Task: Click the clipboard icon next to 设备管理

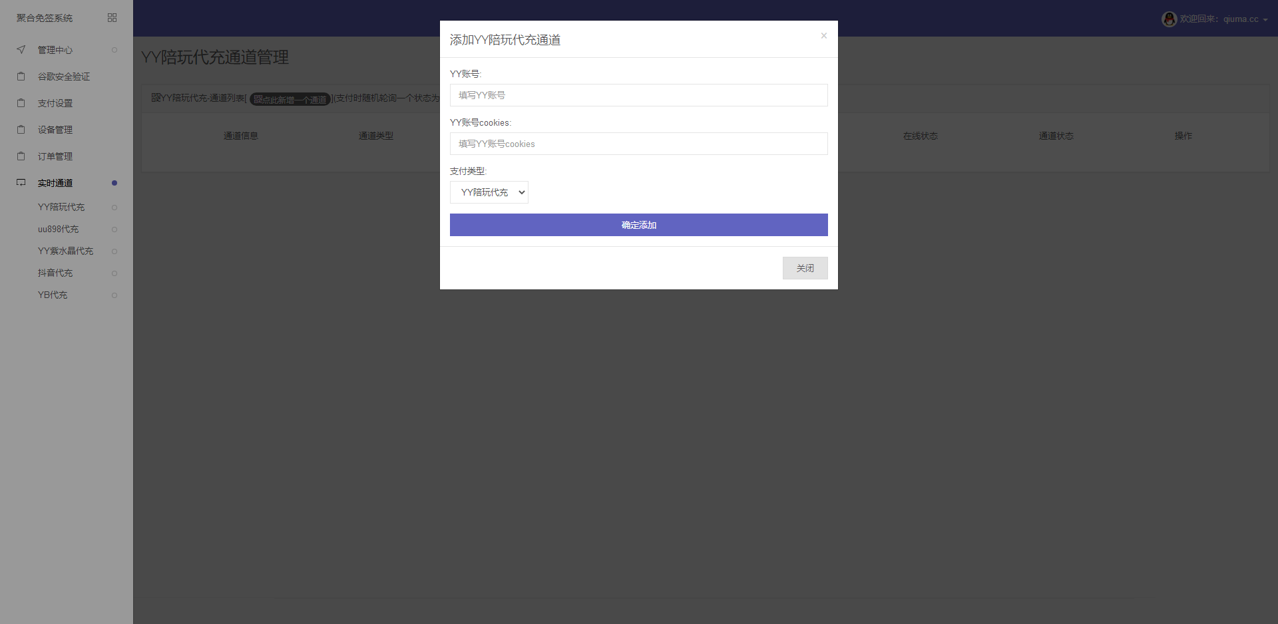Action: tap(21, 130)
